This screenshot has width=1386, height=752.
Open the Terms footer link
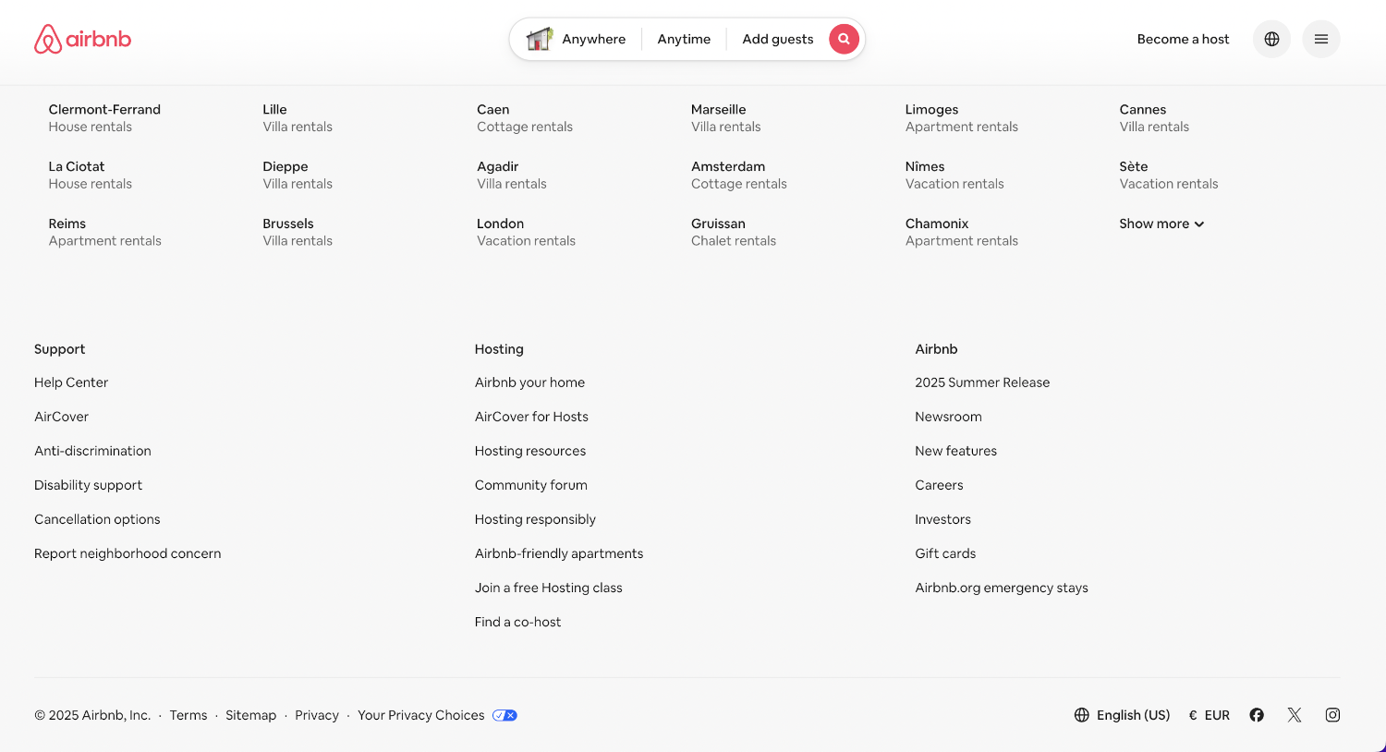tap(188, 715)
